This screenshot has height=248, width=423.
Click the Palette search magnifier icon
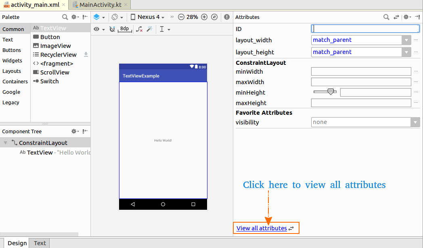[x=65, y=17]
